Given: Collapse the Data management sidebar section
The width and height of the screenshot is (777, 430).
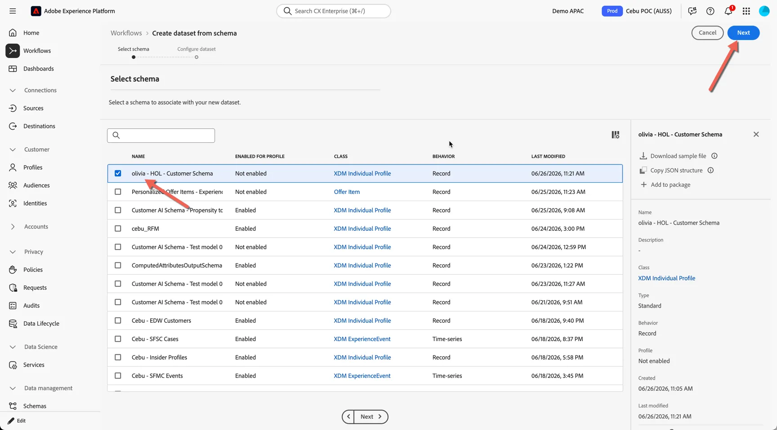Looking at the screenshot, I should click(13, 388).
